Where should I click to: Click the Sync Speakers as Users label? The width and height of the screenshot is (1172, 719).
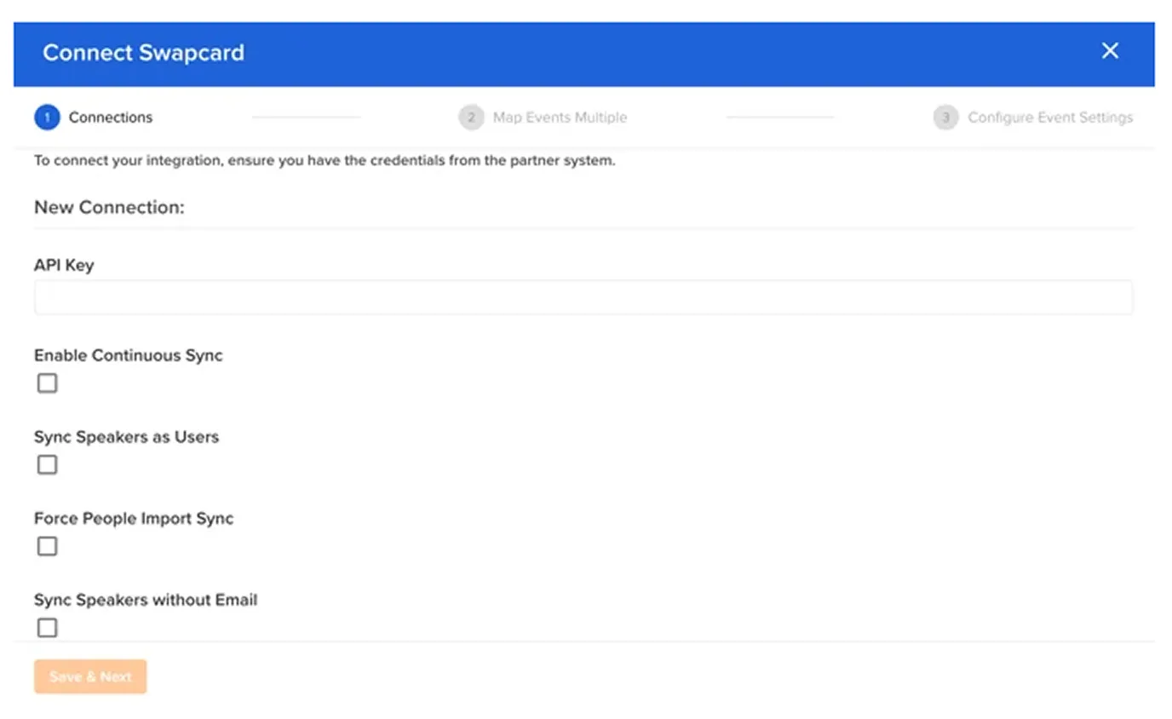[x=126, y=437]
